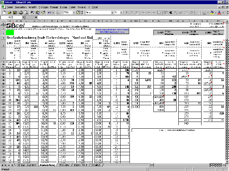Viewport: 229px width, 171px height.
Task: Open the Daten menu
Action: (x=72, y=7)
